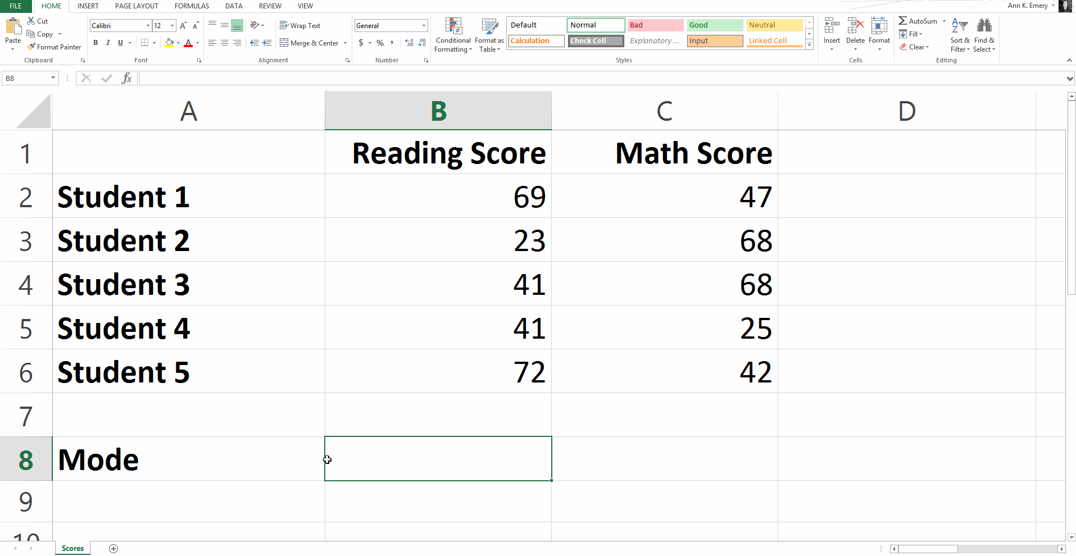Open the General number format dropdown
The width and height of the screenshot is (1076, 556).
[x=424, y=26]
